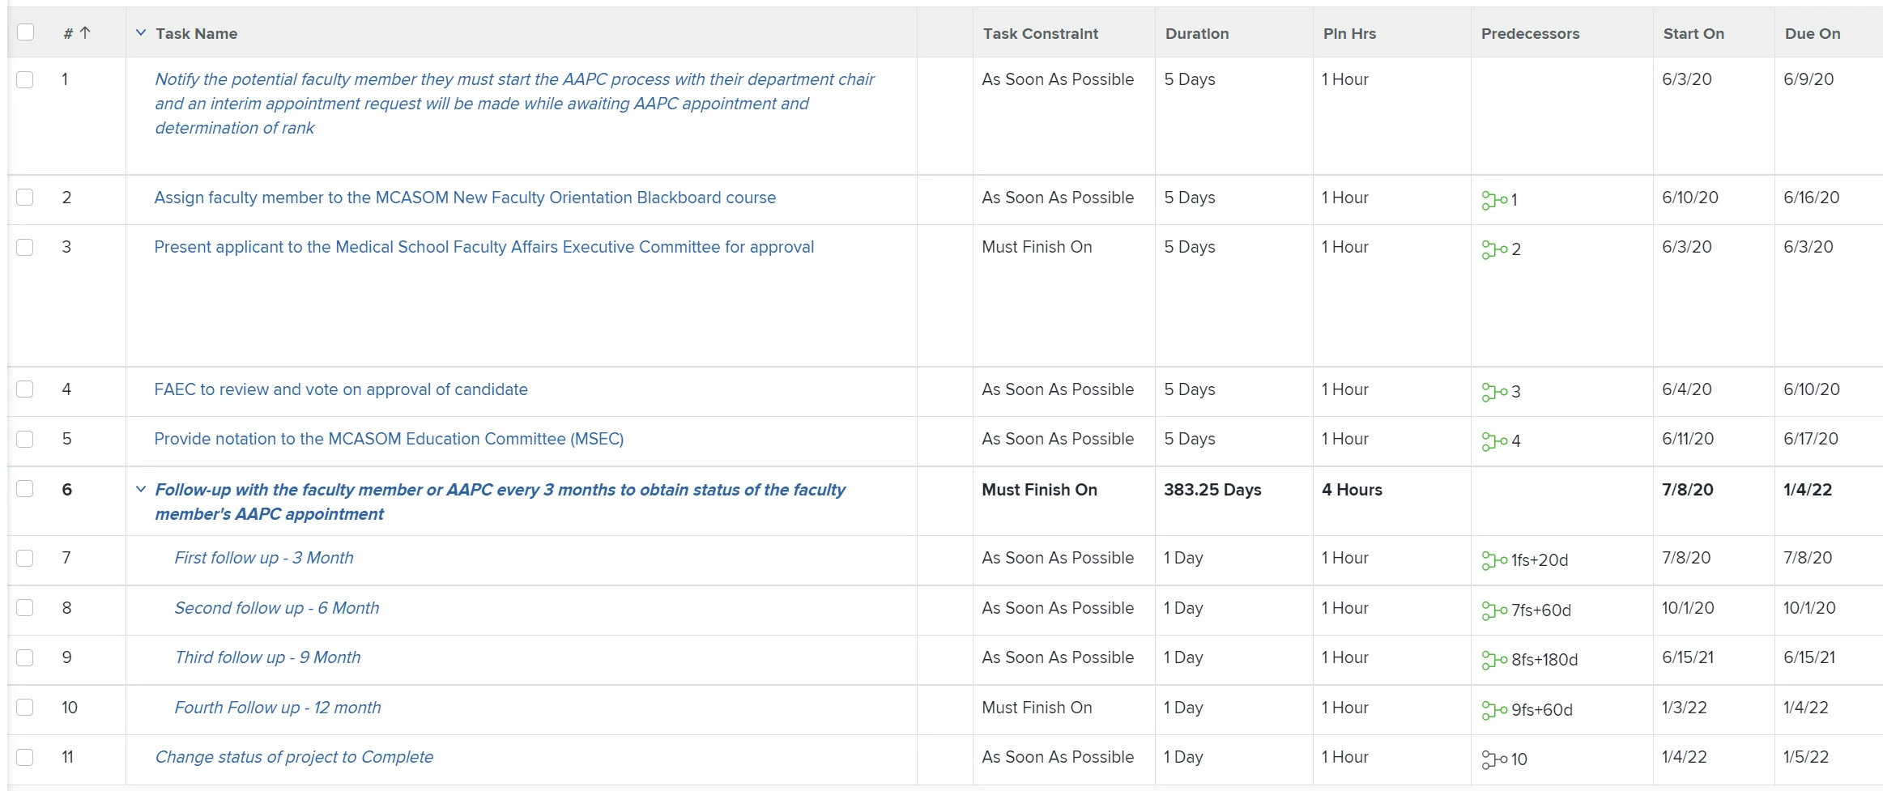Image resolution: width=1883 pixels, height=791 pixels.
Task: Click the 4 Hours planned hours cell
Action: click(1352, 490)
